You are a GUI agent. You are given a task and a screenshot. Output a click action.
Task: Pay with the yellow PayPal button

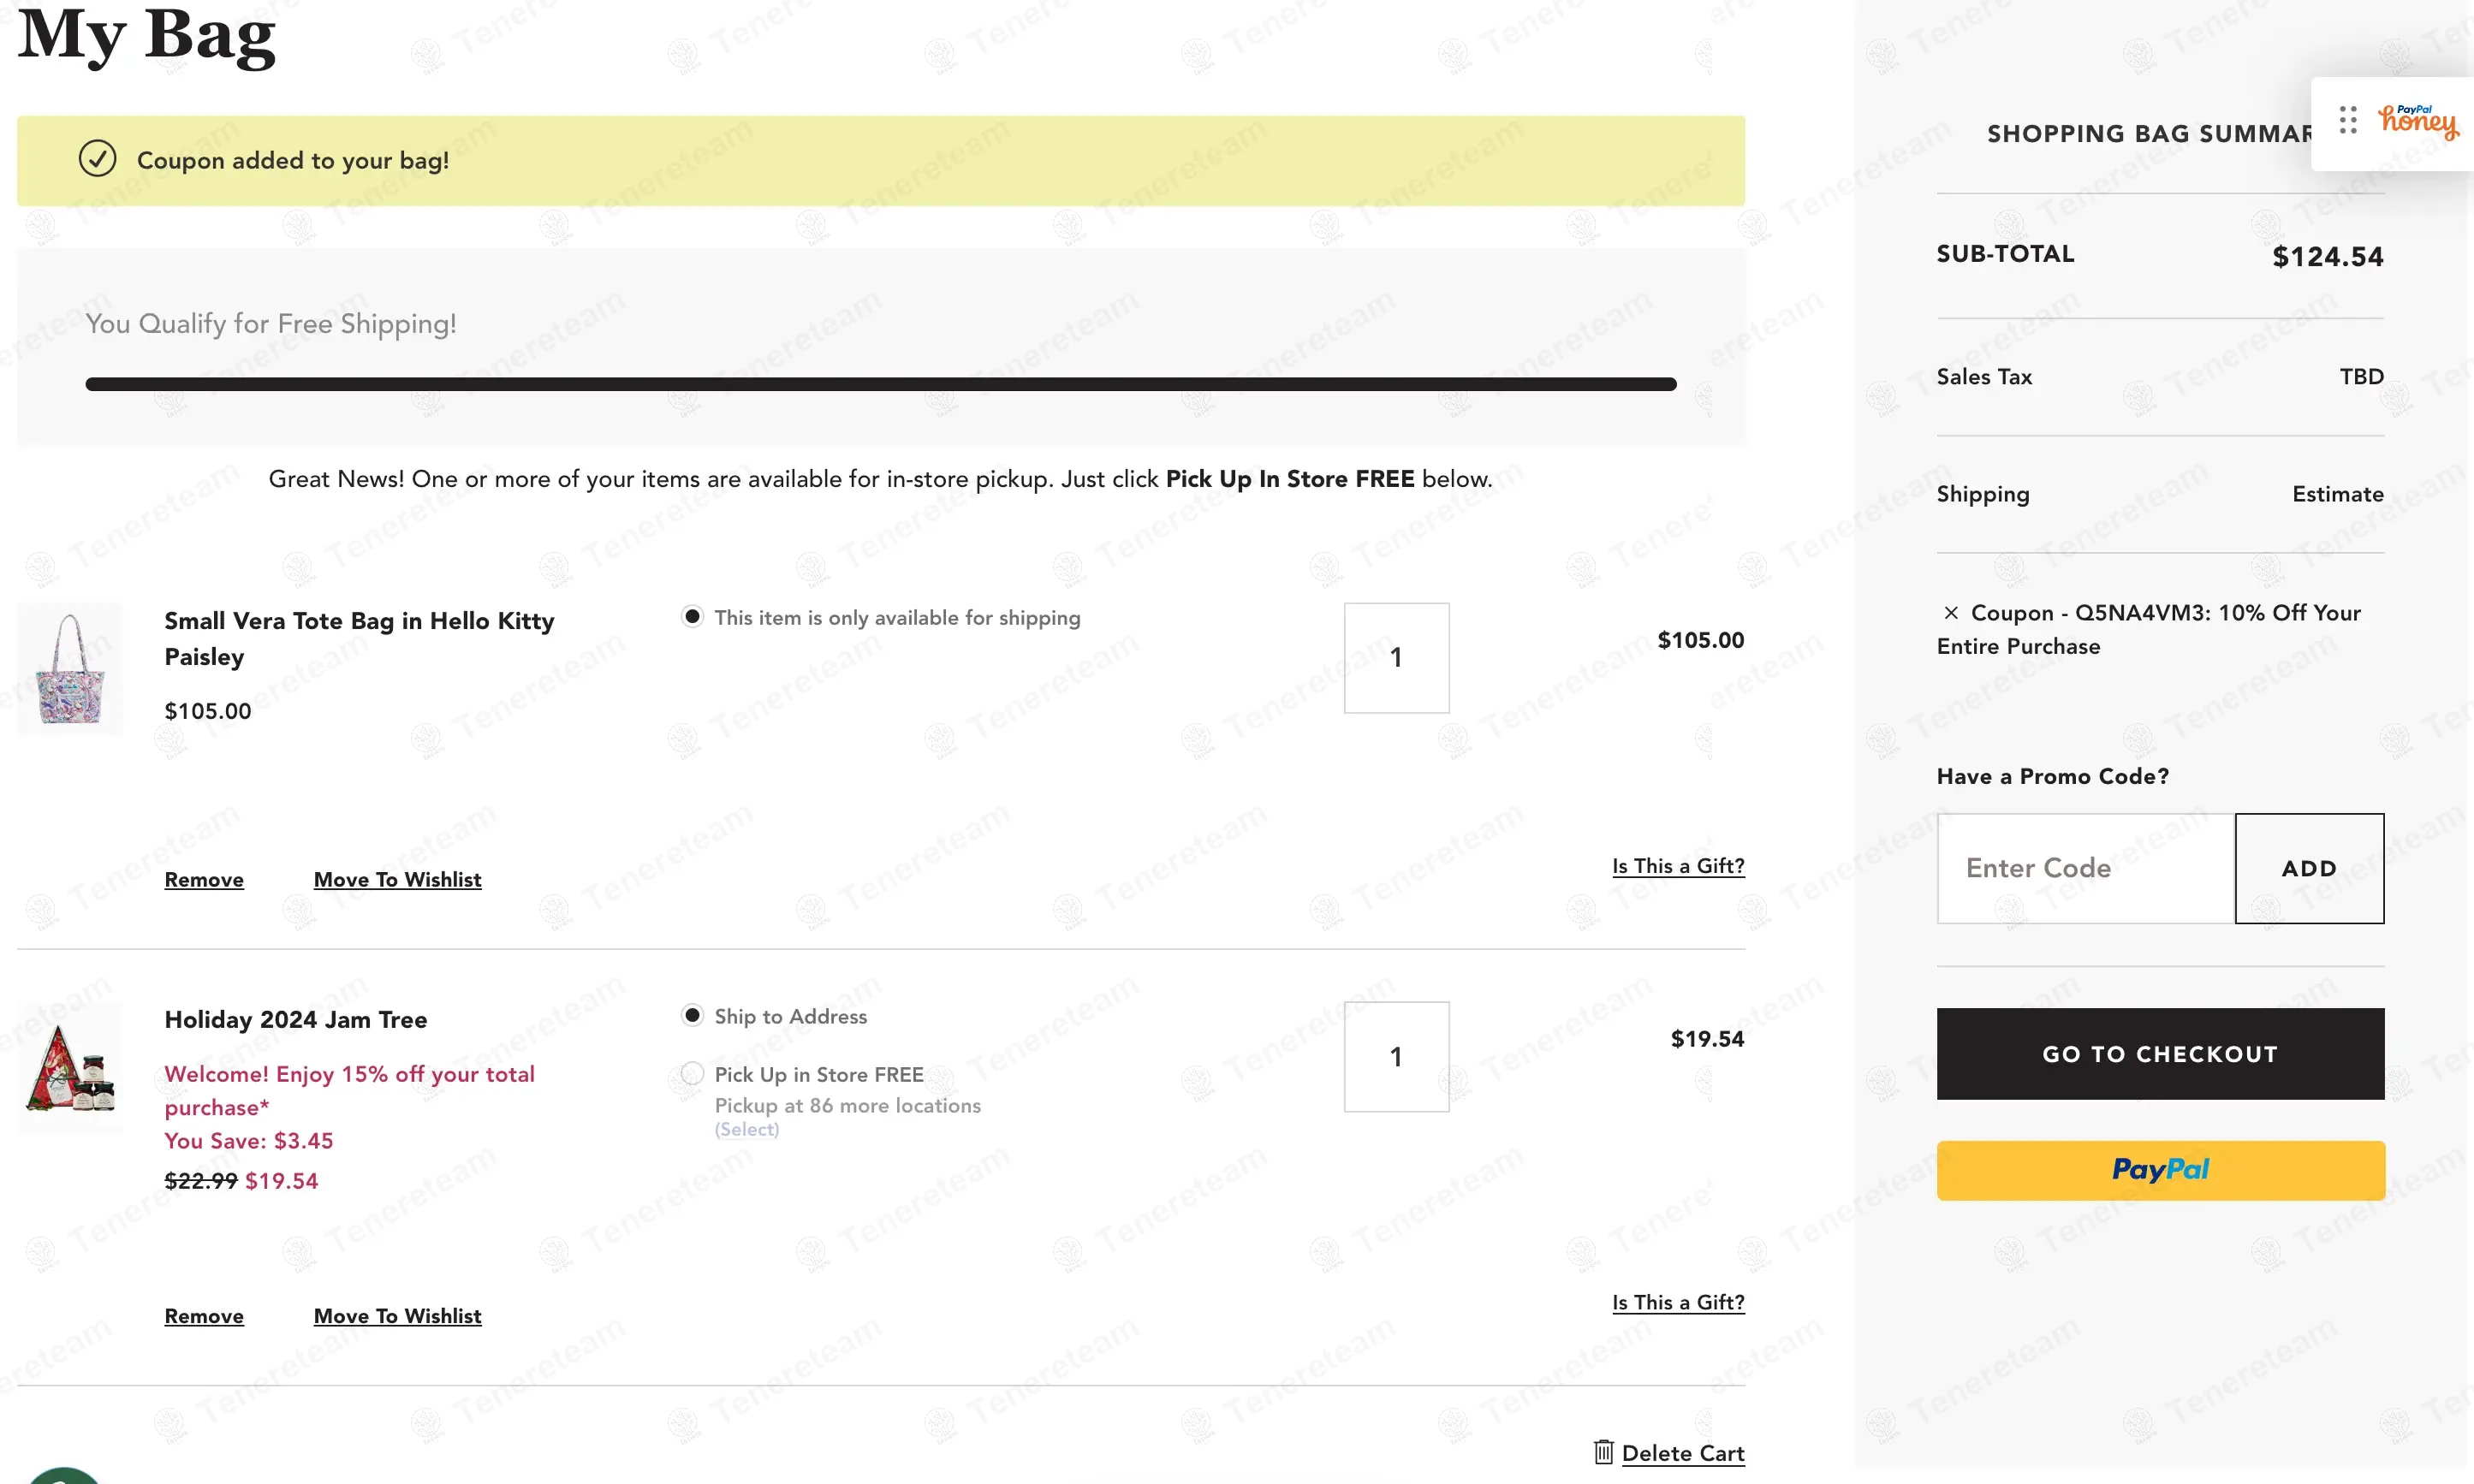[2160, 1170]
